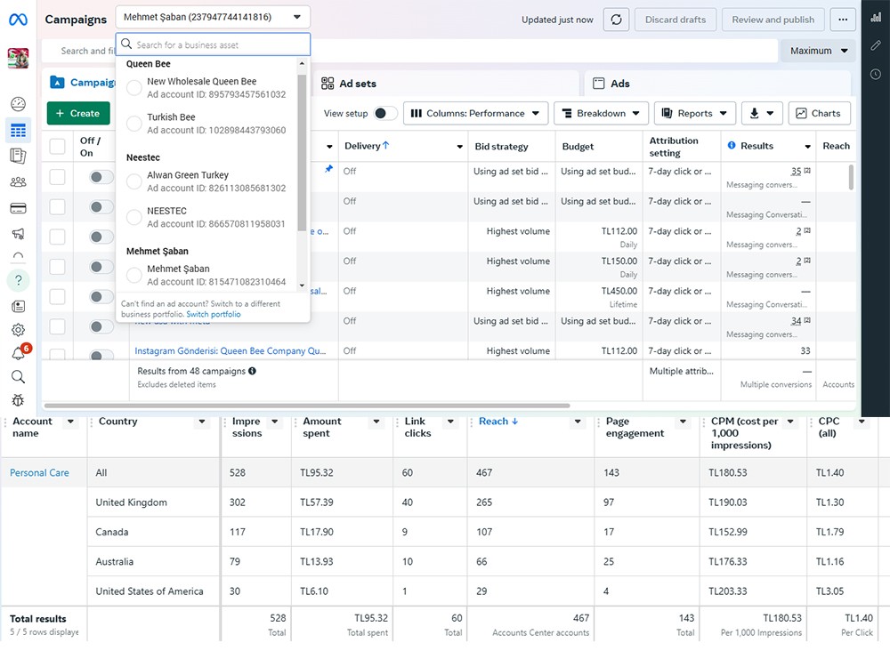The width and height of the screenshot is (890, 667).
Task: Refresh the campaign data
Action: (x=616, y=20)
